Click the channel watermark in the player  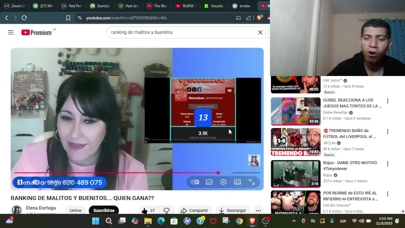[x=254, y=161]
